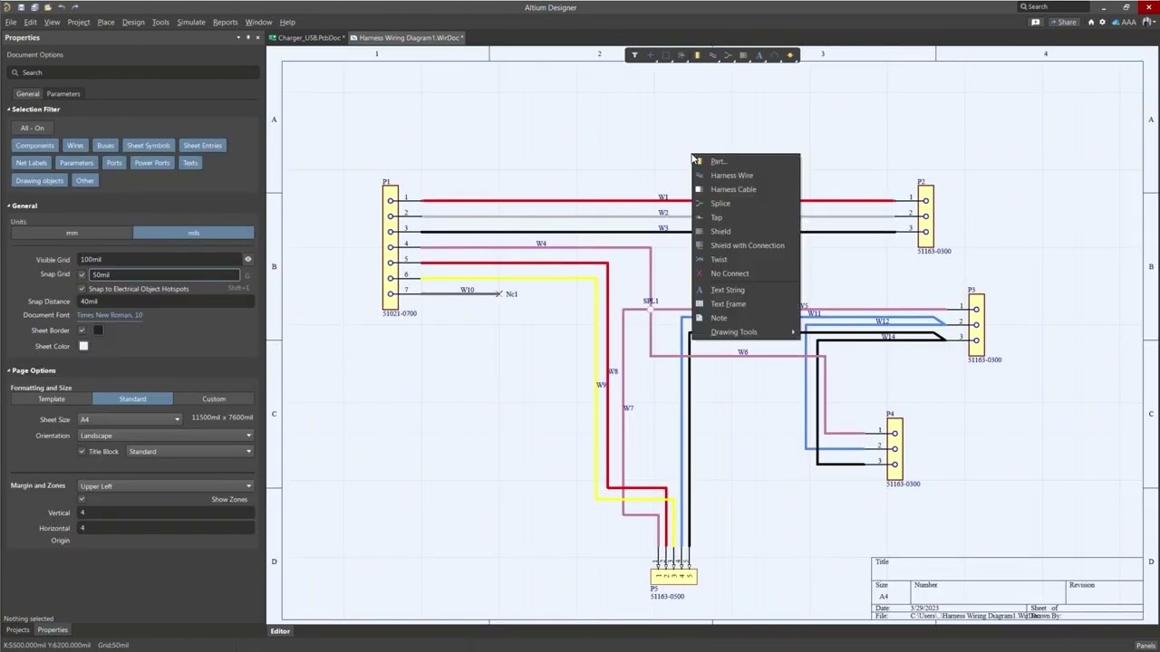Select the text string tool in active bar
The height and width of the screenshot is (652, 1160).
[x=759, y=55]
